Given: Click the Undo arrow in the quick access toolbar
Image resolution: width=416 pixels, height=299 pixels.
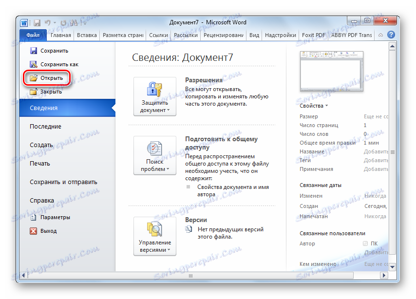Looking at the screenshot, I should coord(47,23).
